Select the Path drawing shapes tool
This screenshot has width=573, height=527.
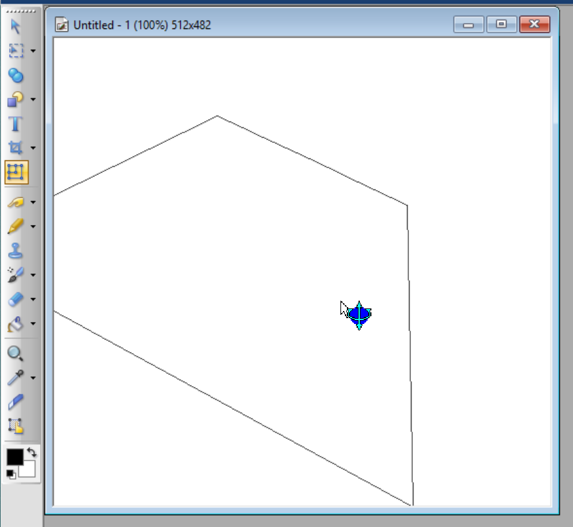point(16,99)
